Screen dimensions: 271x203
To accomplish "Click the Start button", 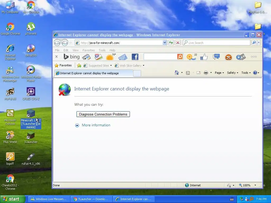I will tap(12, 199).
